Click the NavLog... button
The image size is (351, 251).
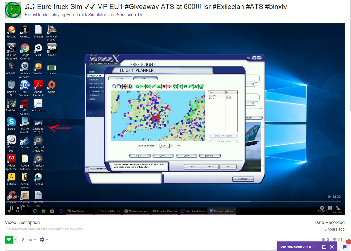coord(210,156)
